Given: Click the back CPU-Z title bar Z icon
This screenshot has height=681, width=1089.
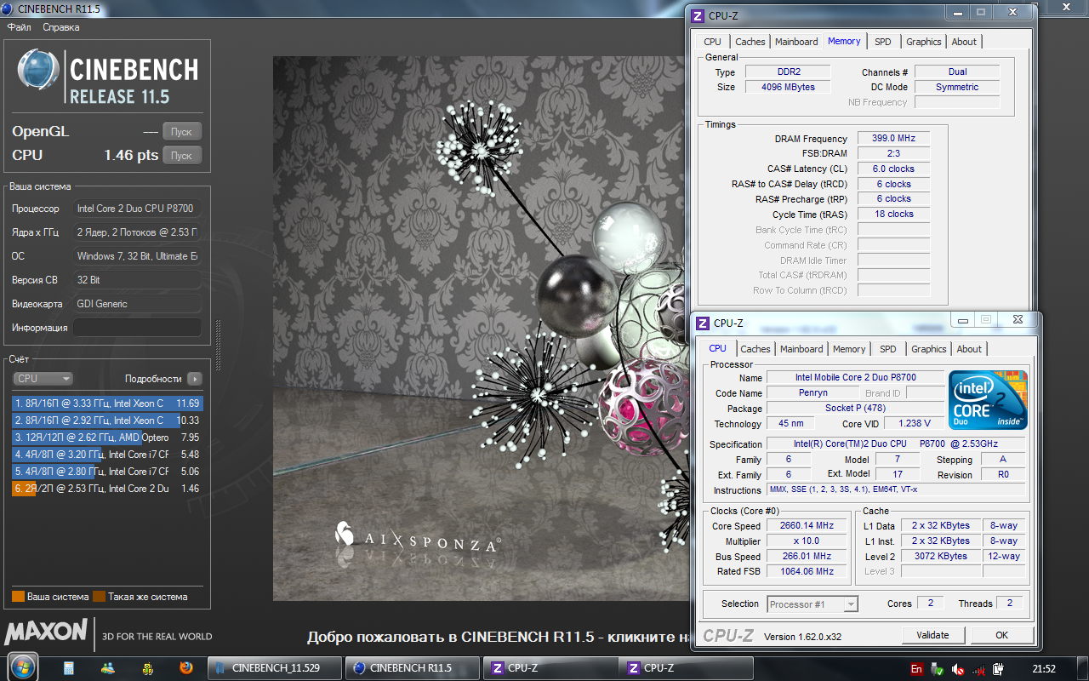Looking at the screenshot, I should [698, 16].
